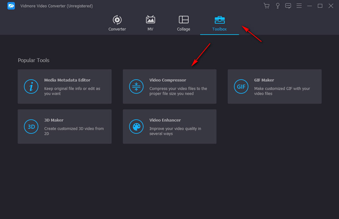This screenshot has width=339, height=219.
Task: Open the Media Metadata Editor tool title
Action: (67, 80)
